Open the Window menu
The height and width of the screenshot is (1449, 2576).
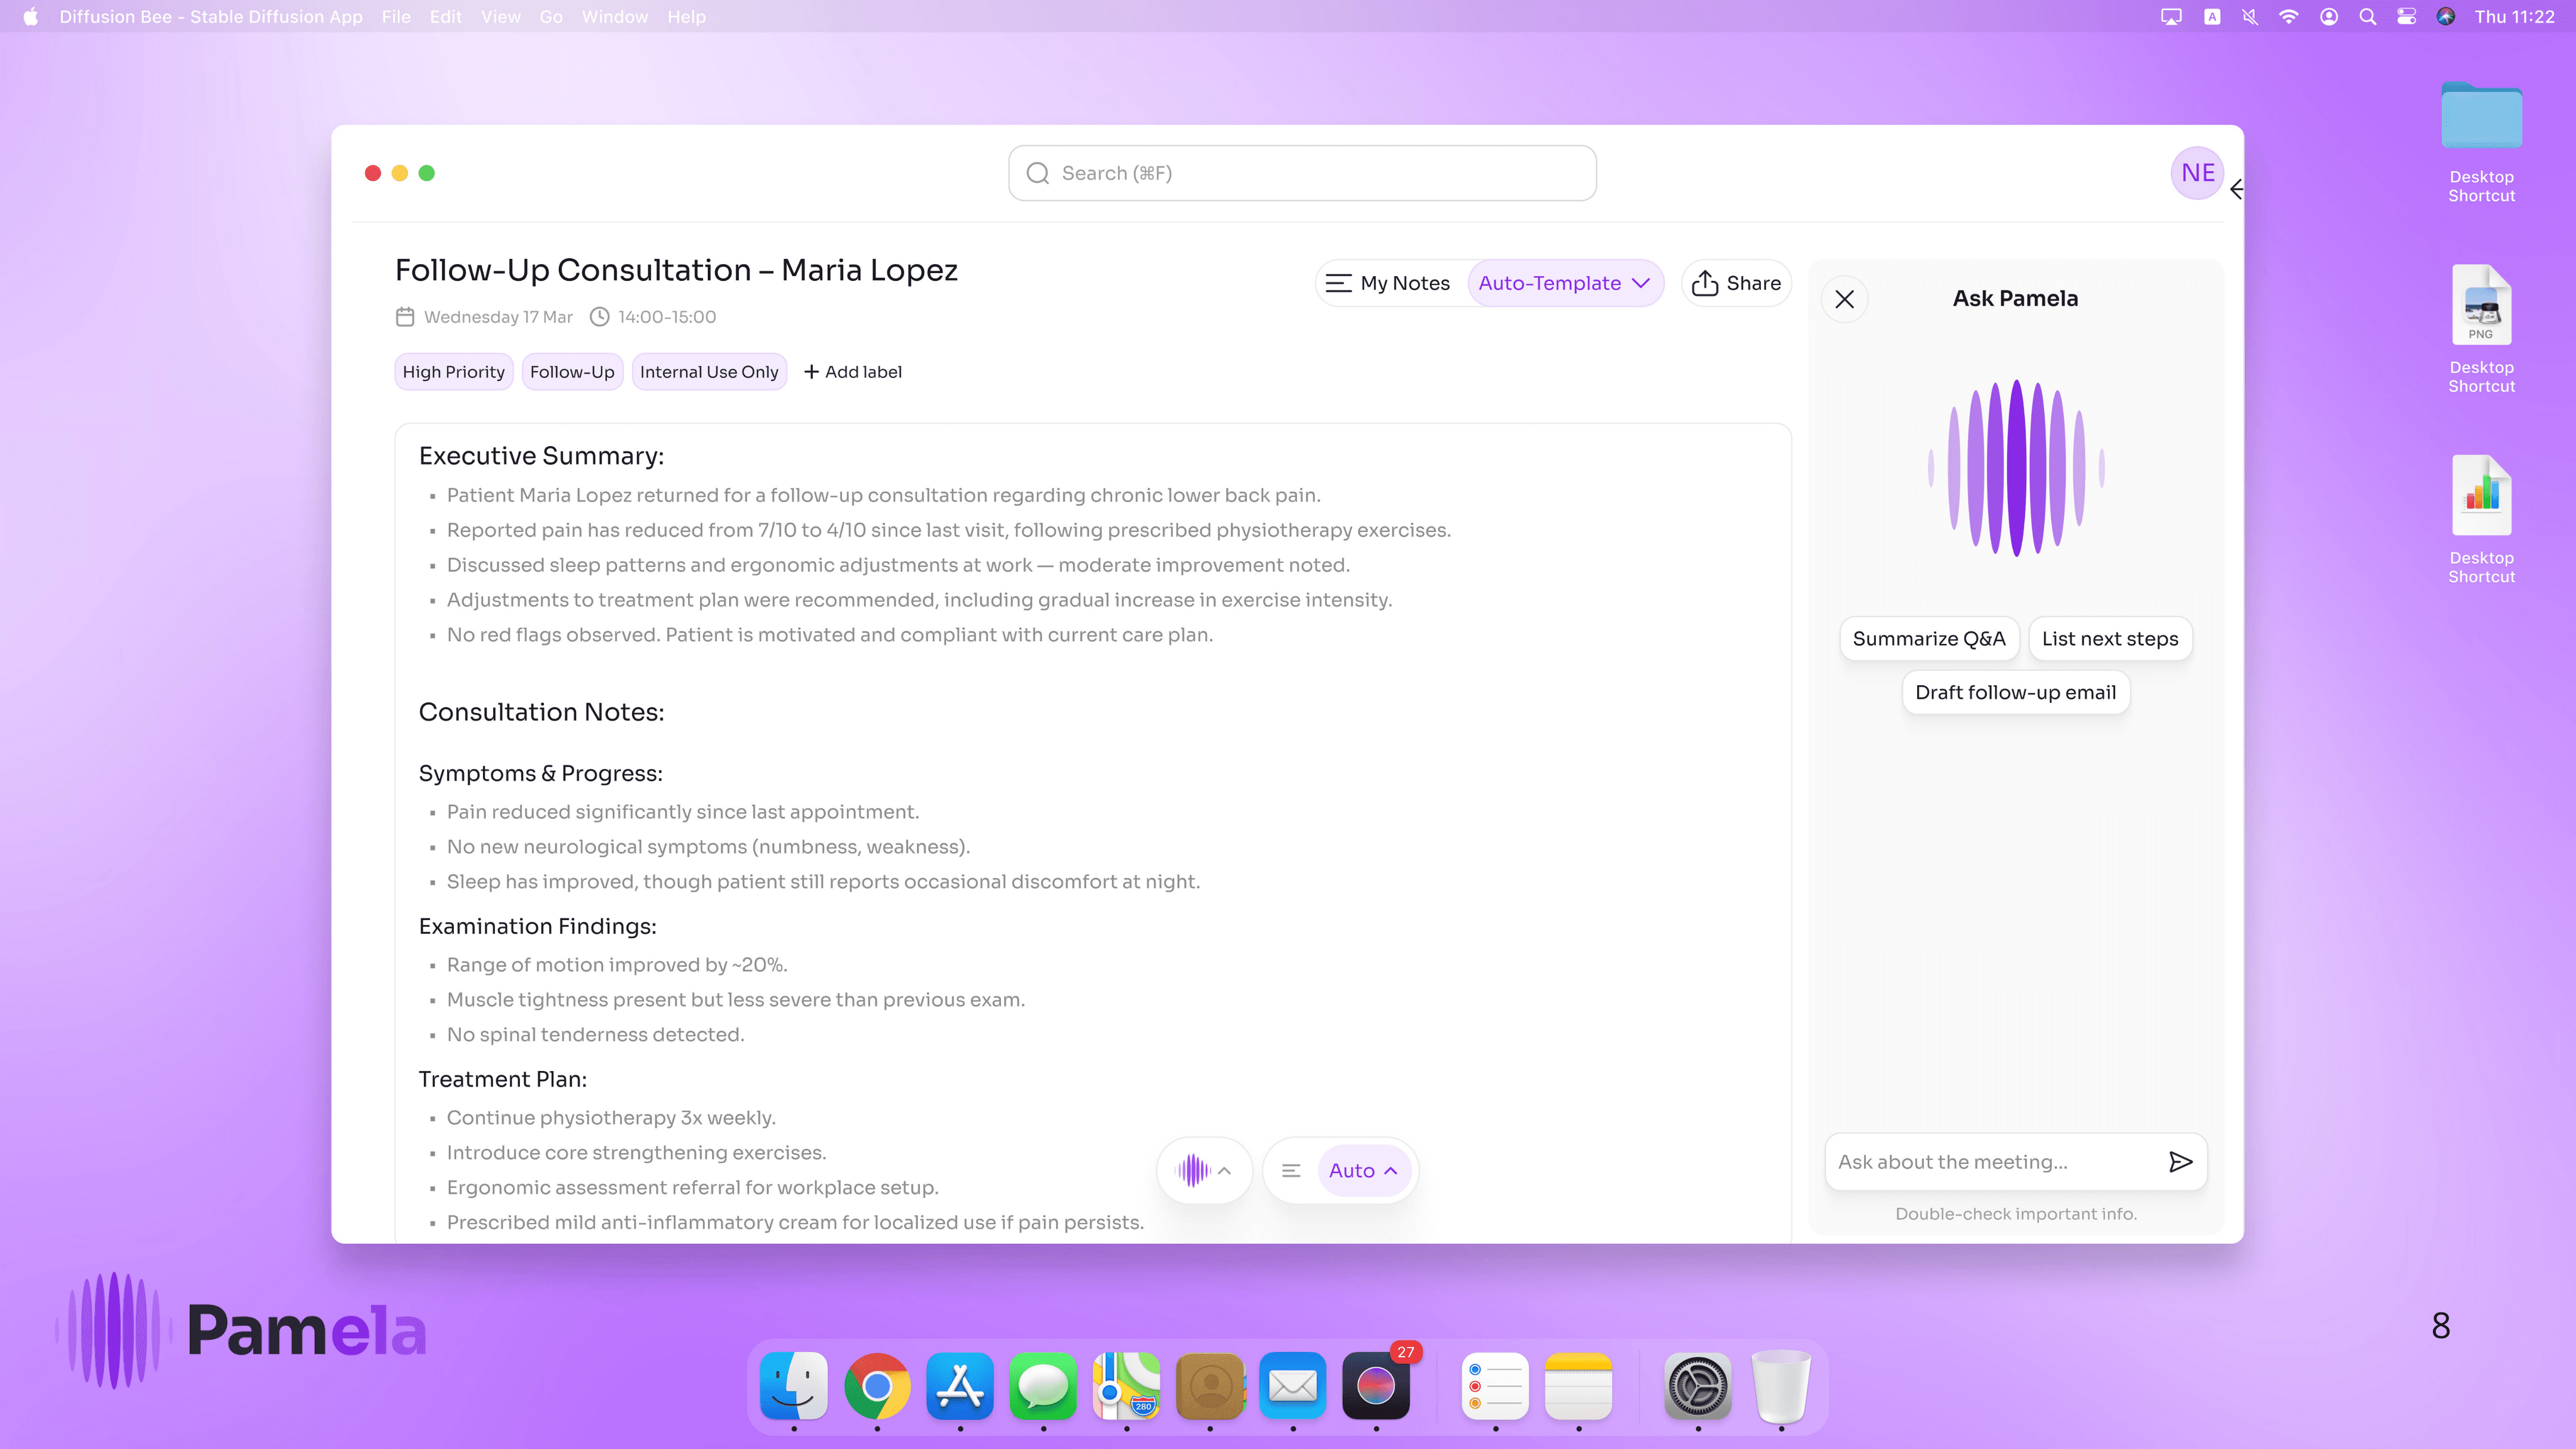click(614, 17)
